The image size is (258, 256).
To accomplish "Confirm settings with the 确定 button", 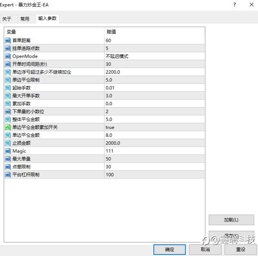I will [170, 250].
